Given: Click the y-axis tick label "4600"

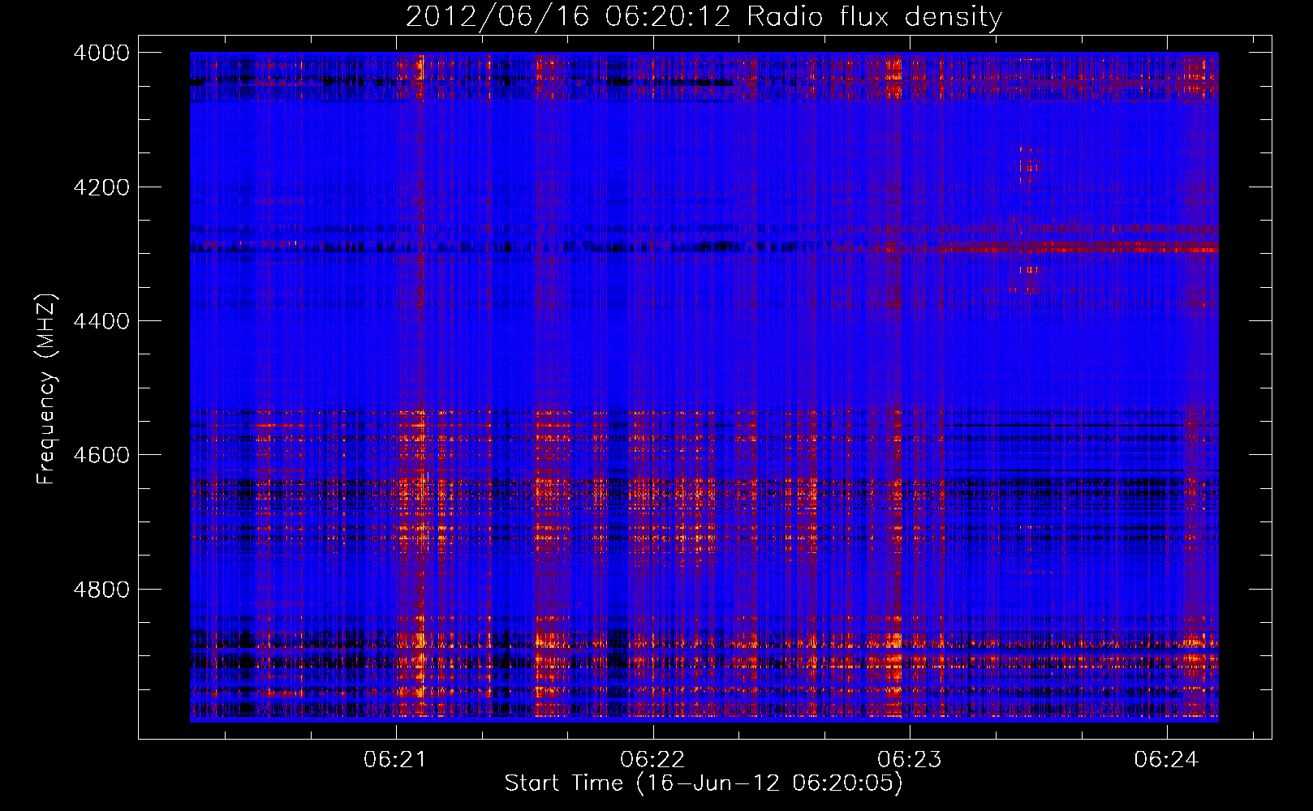Looking at the screenshot, I should pyautogui.click(x=101, y=455).
